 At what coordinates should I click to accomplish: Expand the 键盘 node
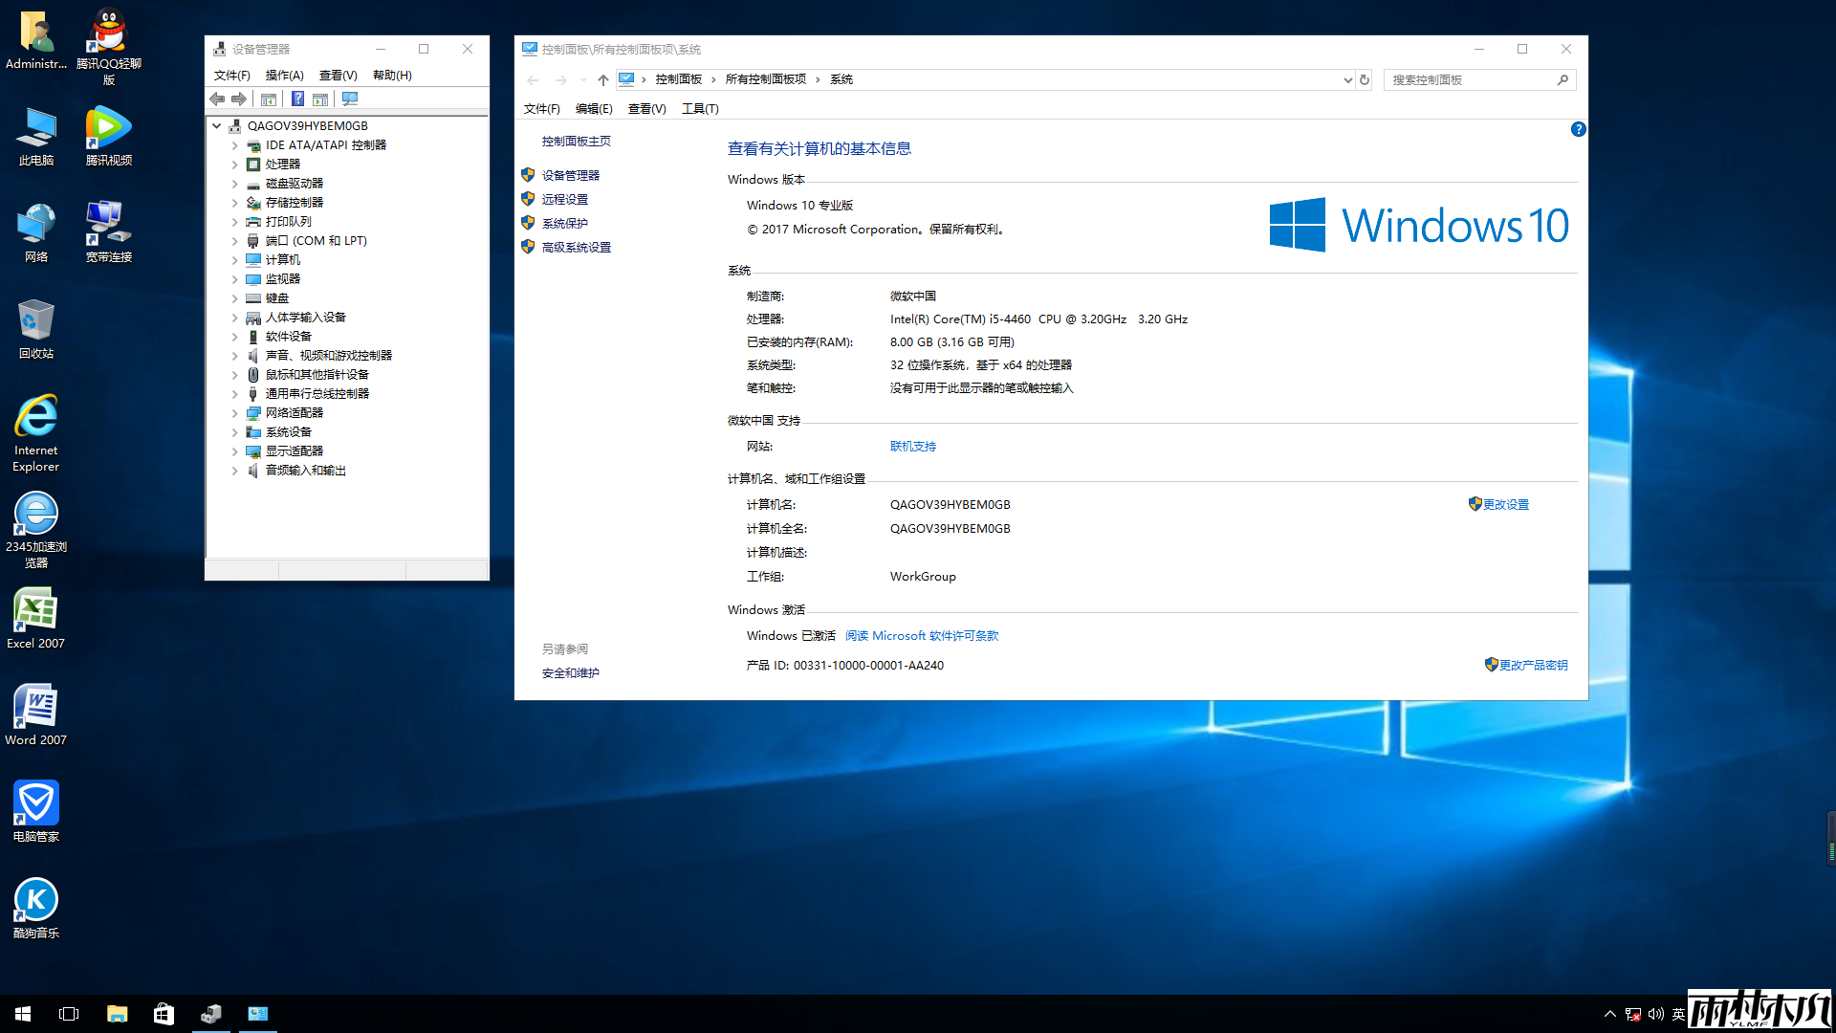pos(234,298)
